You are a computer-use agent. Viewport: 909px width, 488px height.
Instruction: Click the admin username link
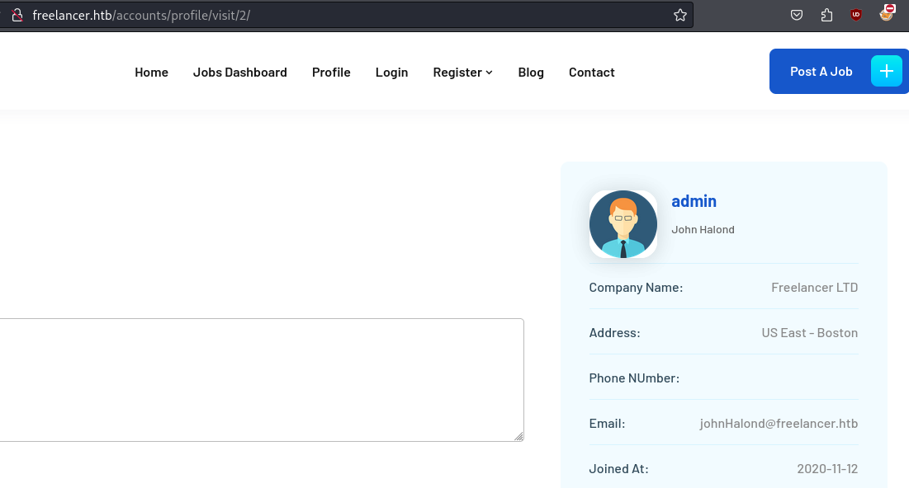pyautogui.click(x=694, y=201)
